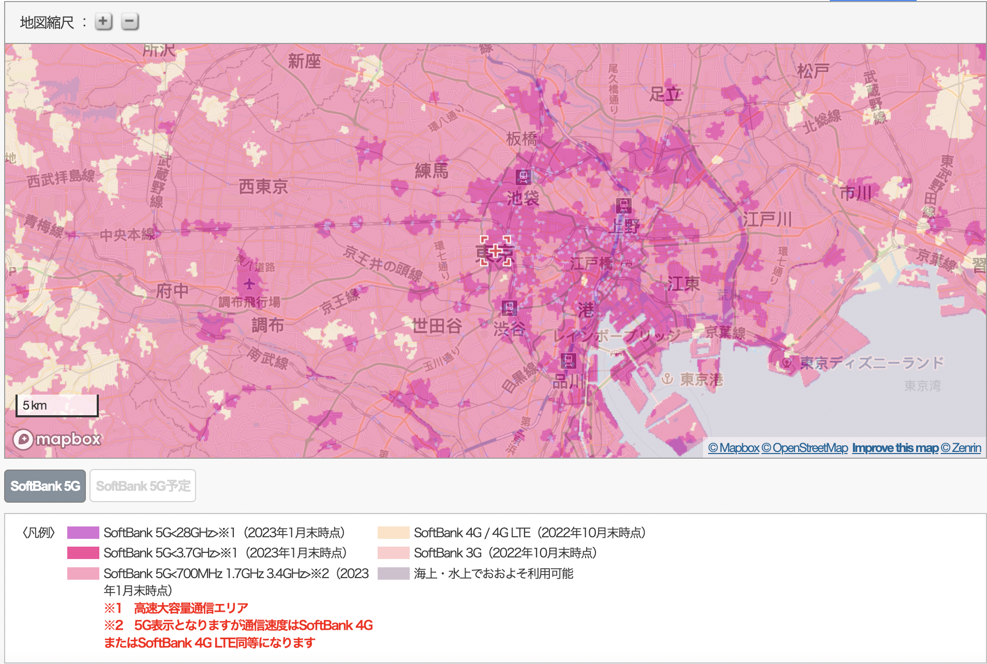Open the © Zenrin attribution link
This screenshot has width=987, height=664.
click(x=961, y=448)
